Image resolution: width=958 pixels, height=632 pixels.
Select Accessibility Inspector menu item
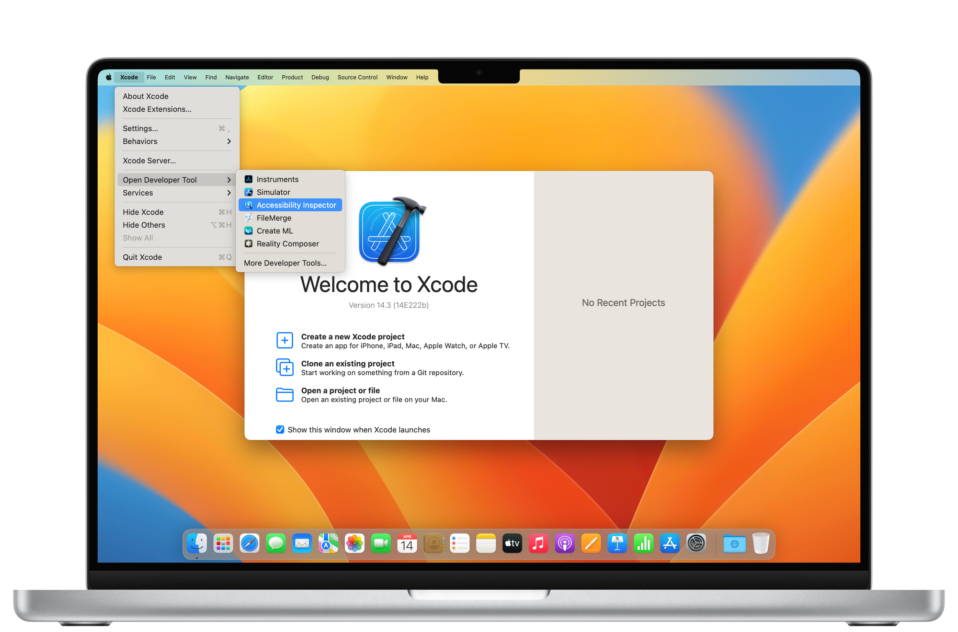tap(296, 205)
